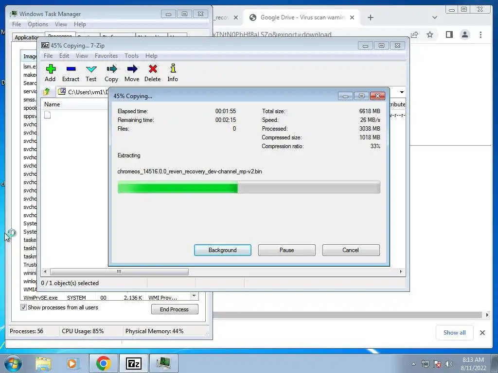Open Task Manager Options menu
Image resolution: width=498 pixels, height=373 pixels.
pos(38,24)
